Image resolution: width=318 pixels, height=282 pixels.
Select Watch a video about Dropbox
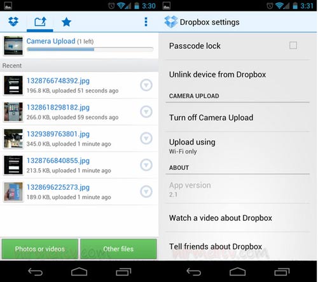pos(237,218)
